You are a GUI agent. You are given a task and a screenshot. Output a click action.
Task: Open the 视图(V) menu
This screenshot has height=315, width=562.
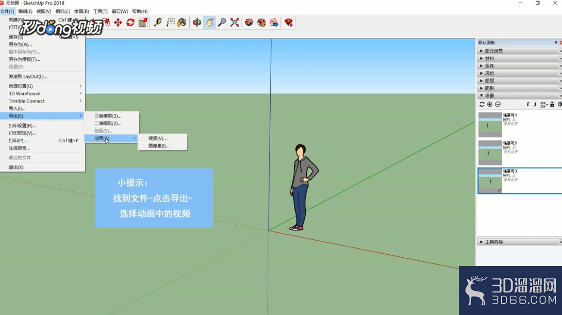pos(44,11)
